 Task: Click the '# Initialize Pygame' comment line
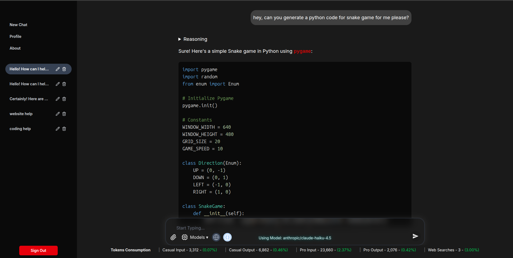tap(208, 98)
